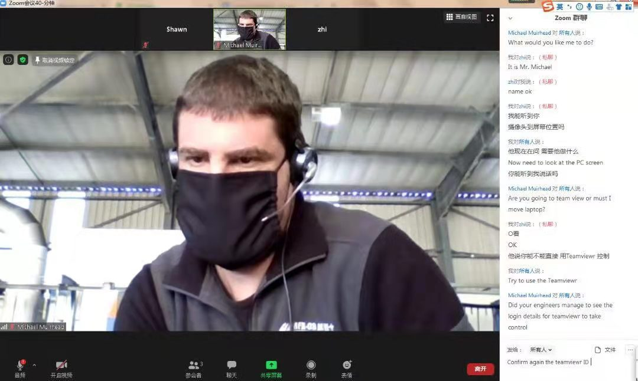This screenshot has height=381, width=638.
Task: Select Michael Muirhead's video thumbnail
Action: tap(249, 29)
